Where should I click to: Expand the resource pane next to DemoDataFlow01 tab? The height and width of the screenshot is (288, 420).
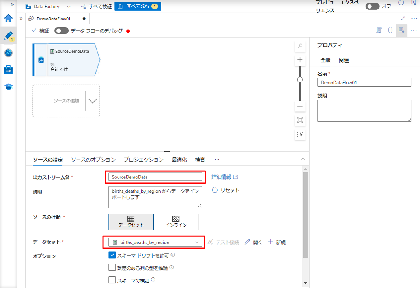point(21,19)
